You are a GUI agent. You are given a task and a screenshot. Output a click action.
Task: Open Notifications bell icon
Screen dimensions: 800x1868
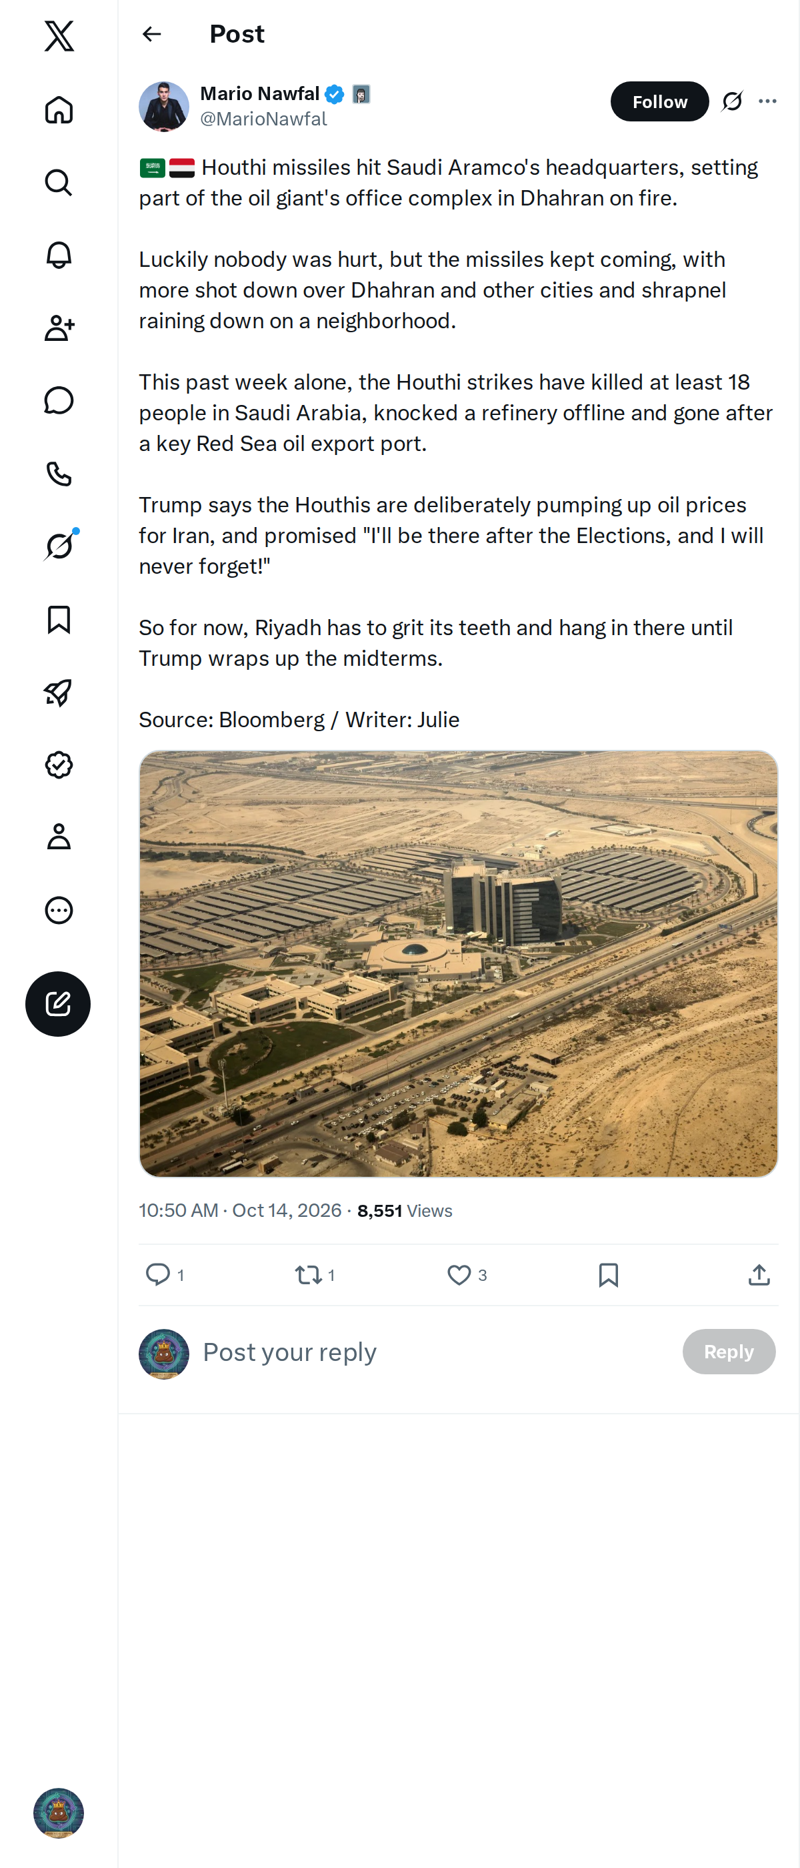(59, 256)
